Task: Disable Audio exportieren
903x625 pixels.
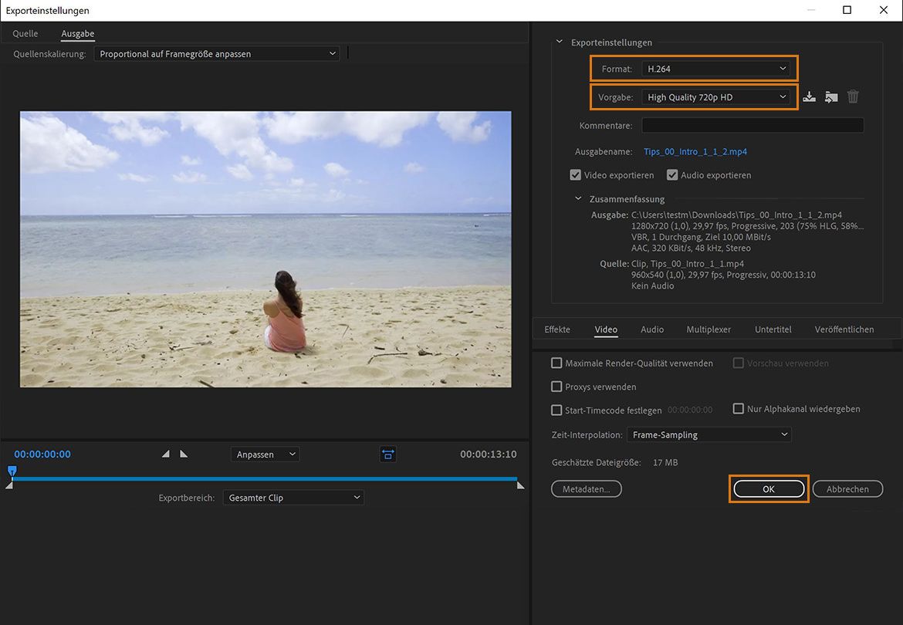Action: tap(672, 174)
